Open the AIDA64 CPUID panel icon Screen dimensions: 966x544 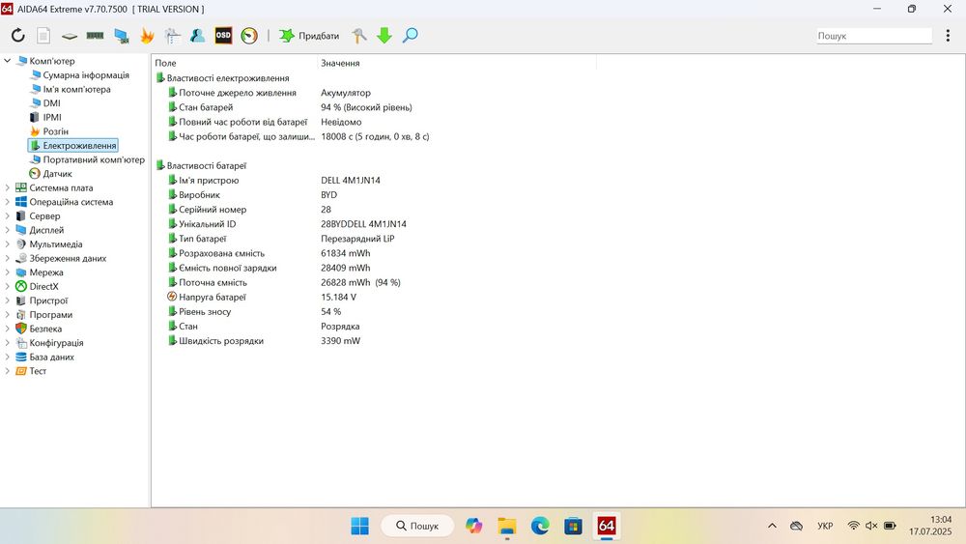(173, 36)
